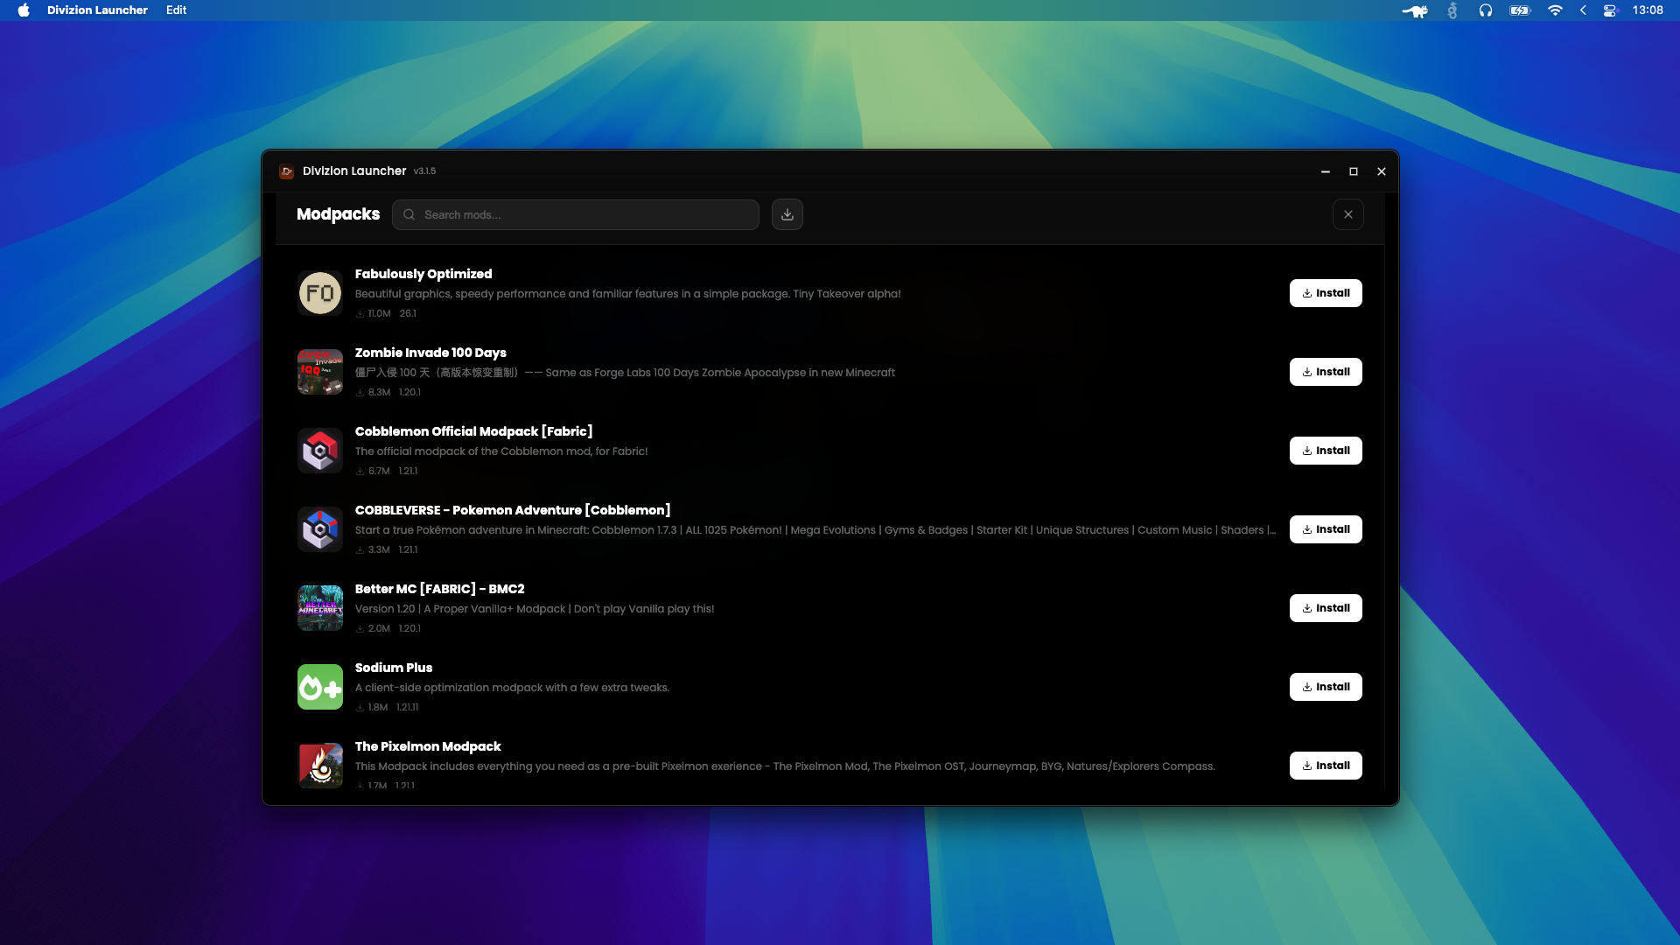This screenshot has height=945, width=1680.
Task: Click the Divizion Launcher logo in title bar
Action: pos(286,171)
